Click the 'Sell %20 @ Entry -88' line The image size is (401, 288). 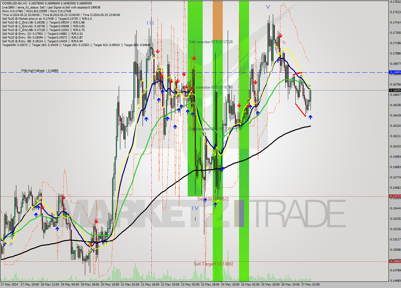click(x=42, y=41)
